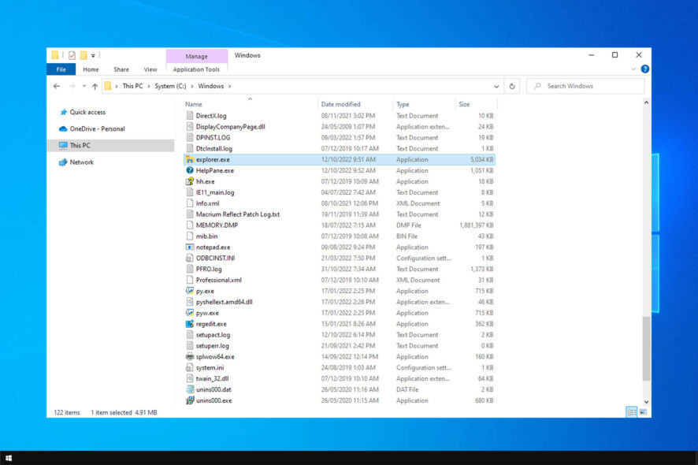698x465 pixels.
Task: Select the PFRO.log file name
Action: click(209, 269)
